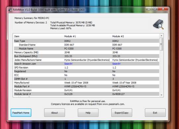Click the vertical scrollbar thumb
Image resolution: width=179 pixels, height=129 pixels.
(x=161, y=44)
